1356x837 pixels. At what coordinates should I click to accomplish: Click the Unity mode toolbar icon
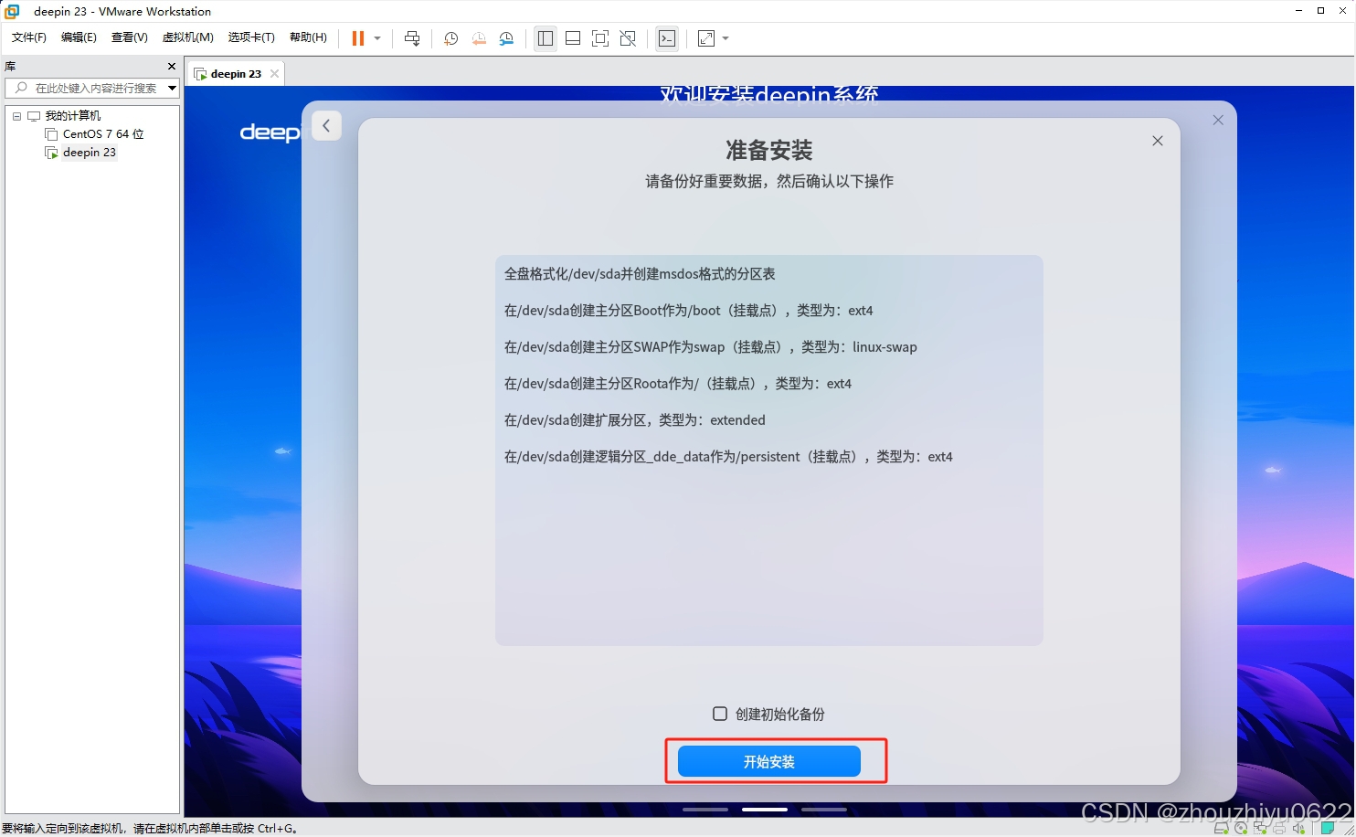pos(628,38)
